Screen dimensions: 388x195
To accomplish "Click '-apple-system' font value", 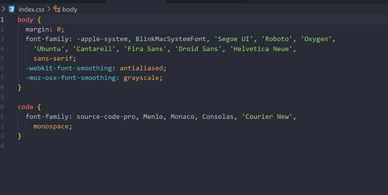I will [x=102, y=39].
